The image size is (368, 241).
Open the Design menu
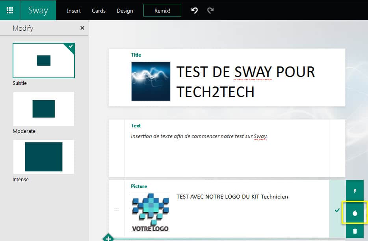point(125,11)
